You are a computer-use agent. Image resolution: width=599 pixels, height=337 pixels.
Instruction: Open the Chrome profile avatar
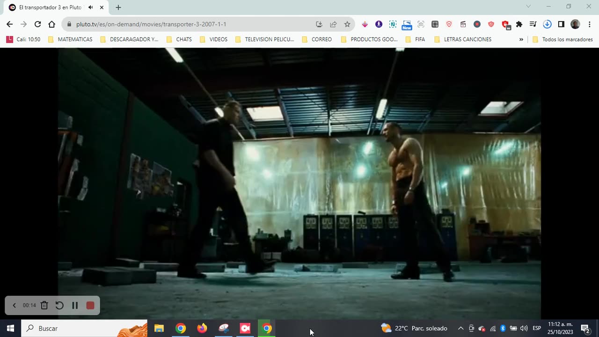click(575, 24)
